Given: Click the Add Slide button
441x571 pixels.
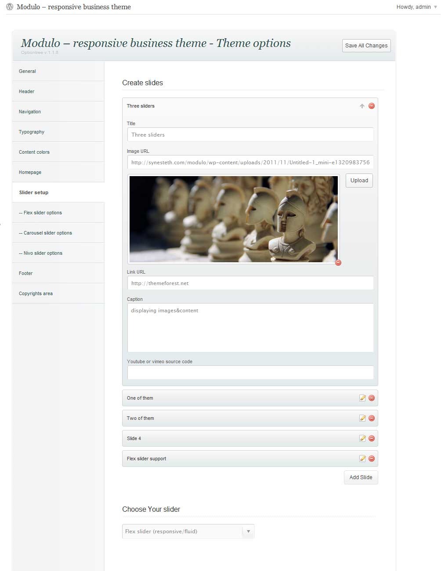Looking at the screenshot, I should pos(361,477).
